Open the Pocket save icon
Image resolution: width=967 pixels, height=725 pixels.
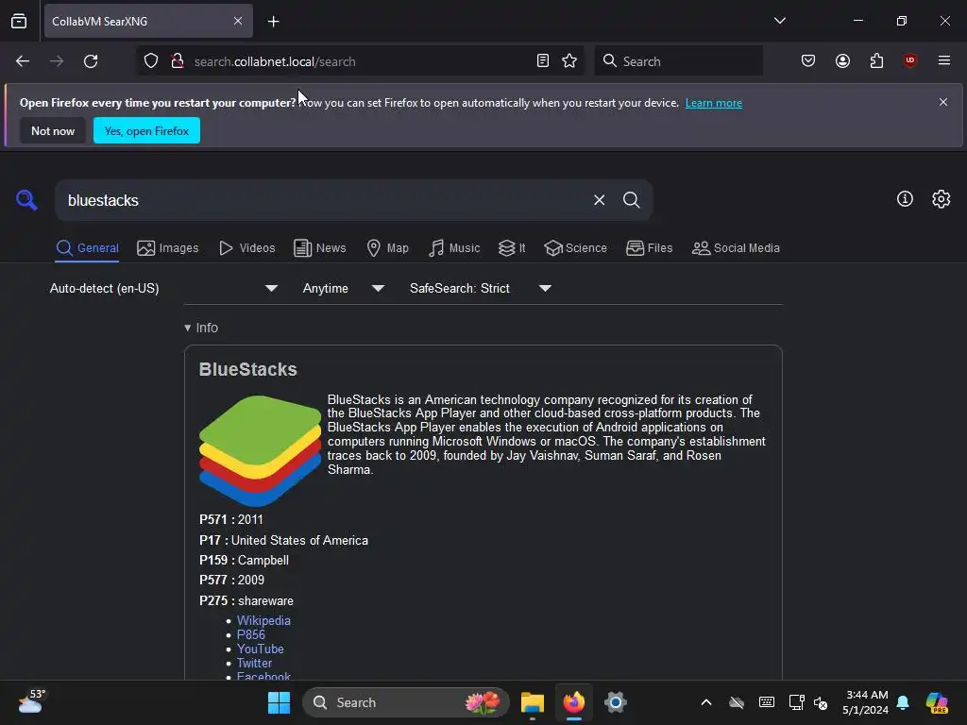(808, 61)
